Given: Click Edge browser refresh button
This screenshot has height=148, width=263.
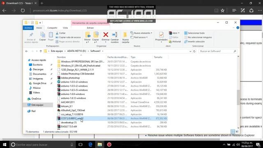Looking at the screenshot, I should click(23, 11).
